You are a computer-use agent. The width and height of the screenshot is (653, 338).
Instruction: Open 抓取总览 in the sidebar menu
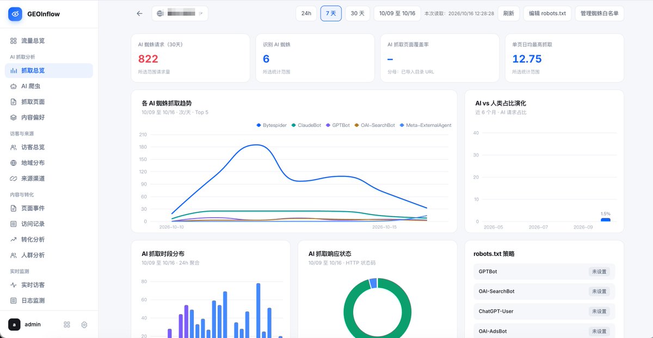pyautogui.click(x=49, y=71)
